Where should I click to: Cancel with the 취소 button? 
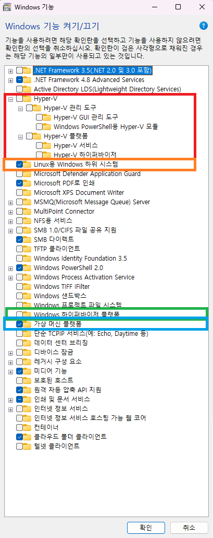[x=189, y=528]
